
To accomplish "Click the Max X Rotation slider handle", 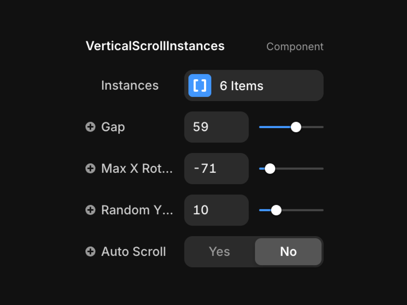I will (x=270, y=169).
